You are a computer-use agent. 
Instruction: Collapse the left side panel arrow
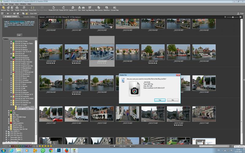[1, 80]
